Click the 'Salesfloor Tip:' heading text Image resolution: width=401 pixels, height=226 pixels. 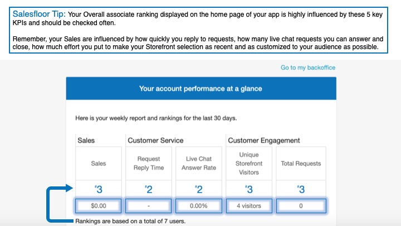[38, 12]
